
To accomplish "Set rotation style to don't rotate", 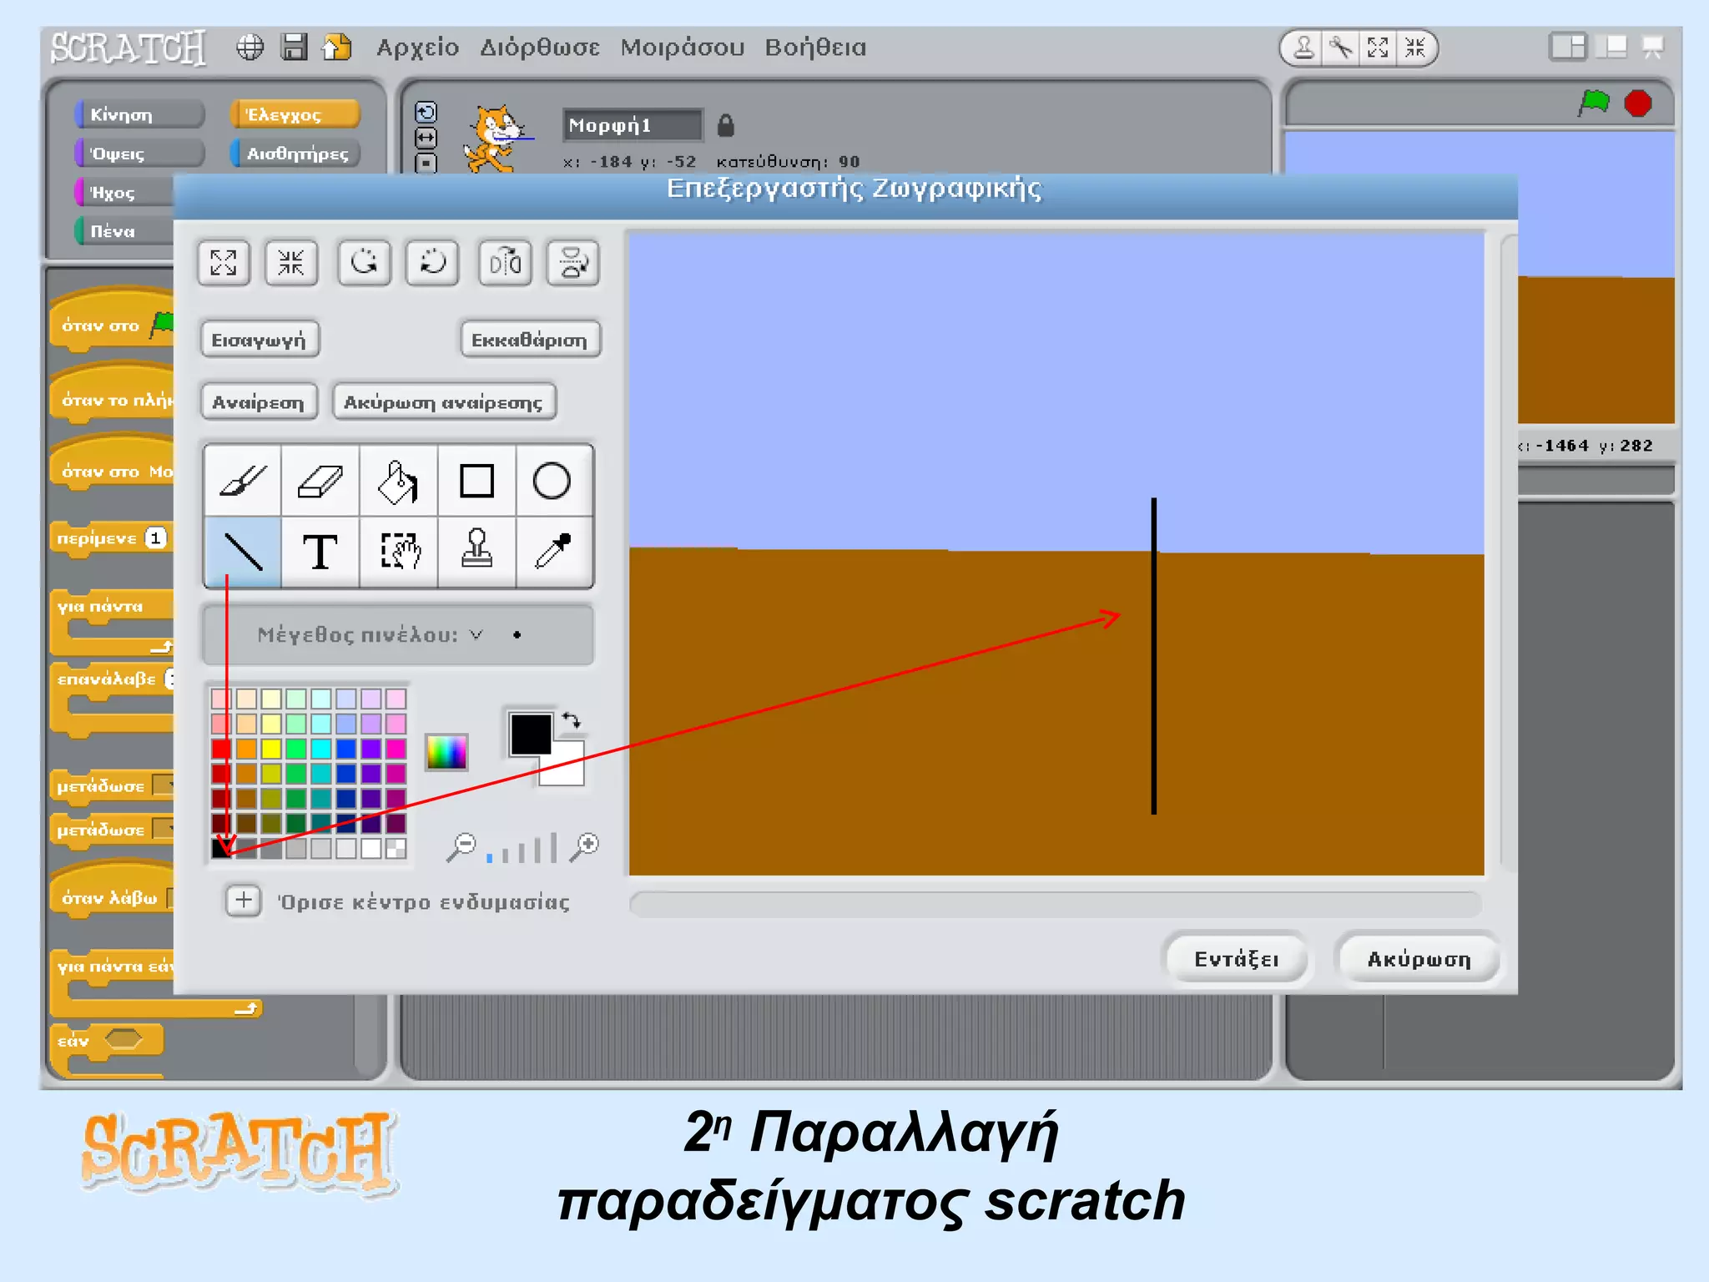I will (426, 163).
